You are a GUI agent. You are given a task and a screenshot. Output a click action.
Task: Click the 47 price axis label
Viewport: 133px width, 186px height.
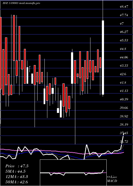pyautogui.click(x=122, y=24)
